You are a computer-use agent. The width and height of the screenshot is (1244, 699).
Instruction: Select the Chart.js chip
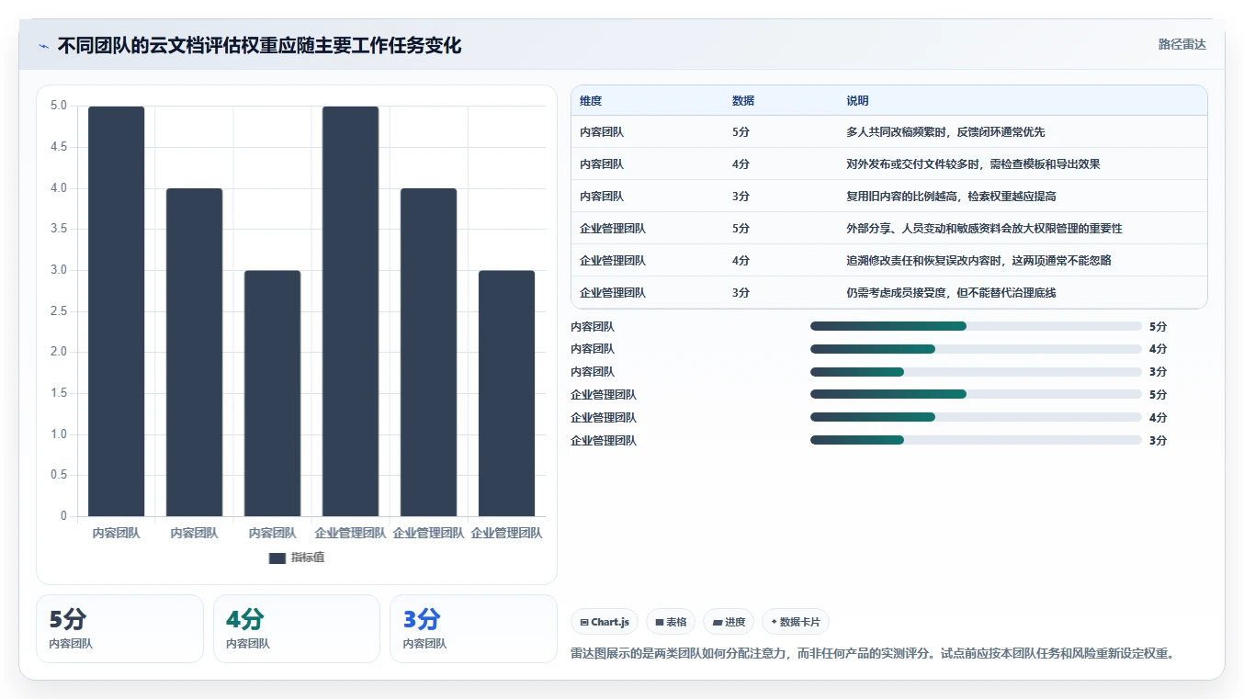[x=605, y=622]
